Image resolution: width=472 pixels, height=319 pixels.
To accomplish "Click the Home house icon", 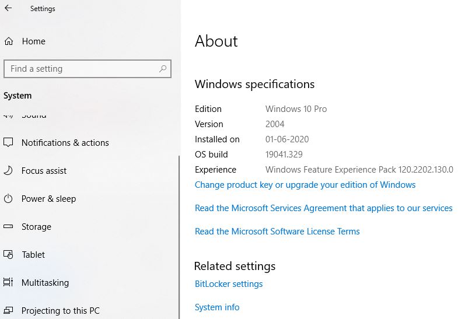I will coord(9,41).
